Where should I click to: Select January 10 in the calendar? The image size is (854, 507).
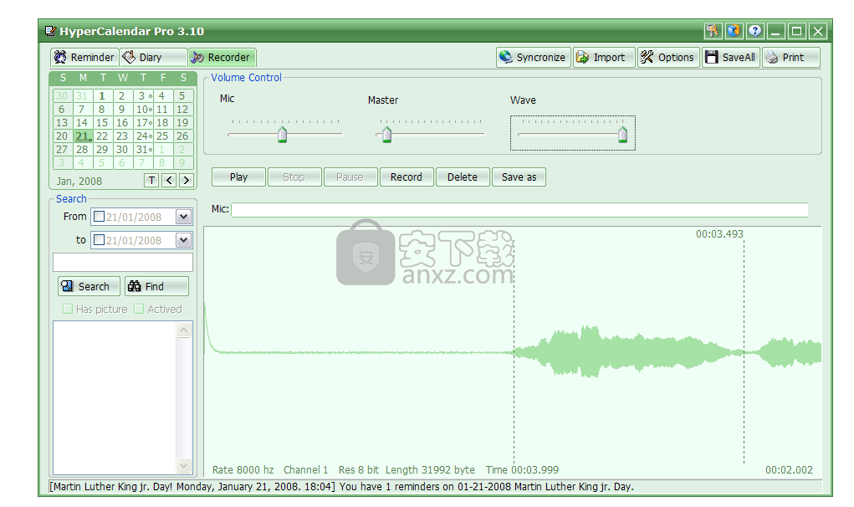[x=143, y=110]
